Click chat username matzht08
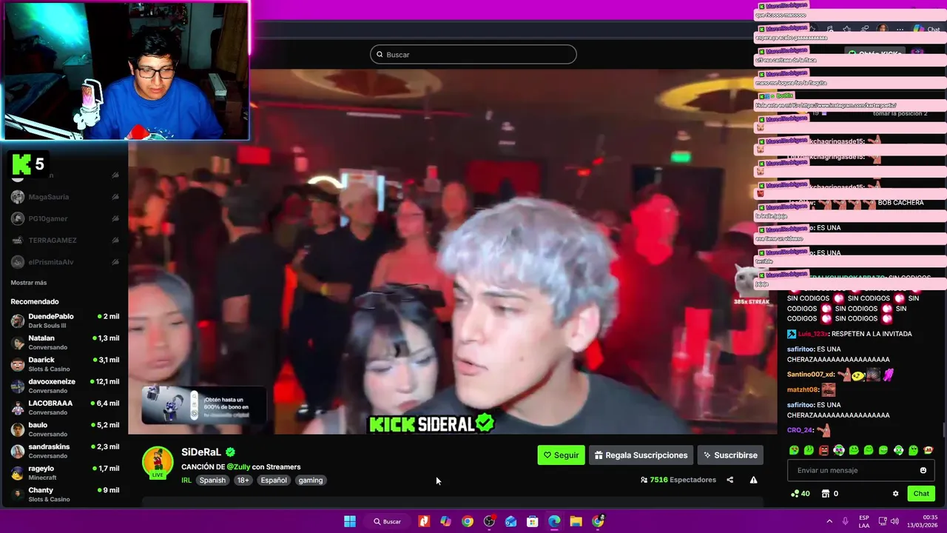Viewport: 947px width, 533px height. click(803, 389)
